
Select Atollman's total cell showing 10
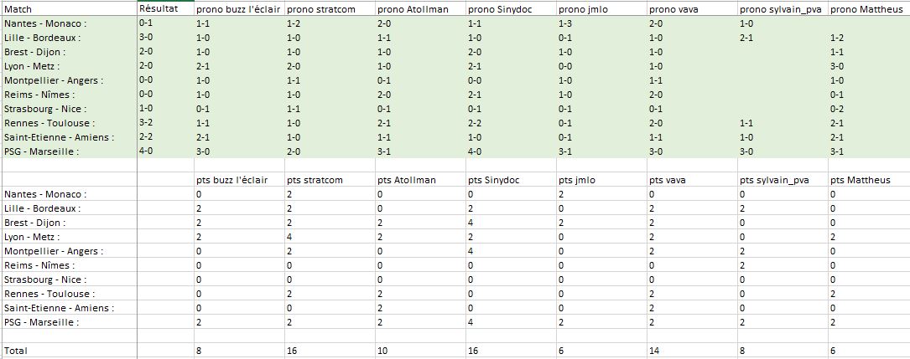[419, 349]
